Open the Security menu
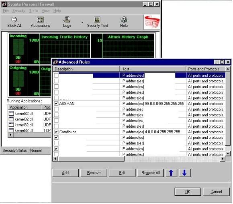 [19, 11]
